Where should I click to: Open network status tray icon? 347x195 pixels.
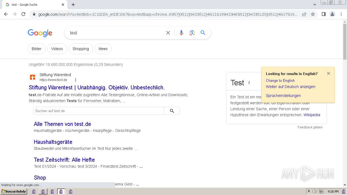(321, 191)
